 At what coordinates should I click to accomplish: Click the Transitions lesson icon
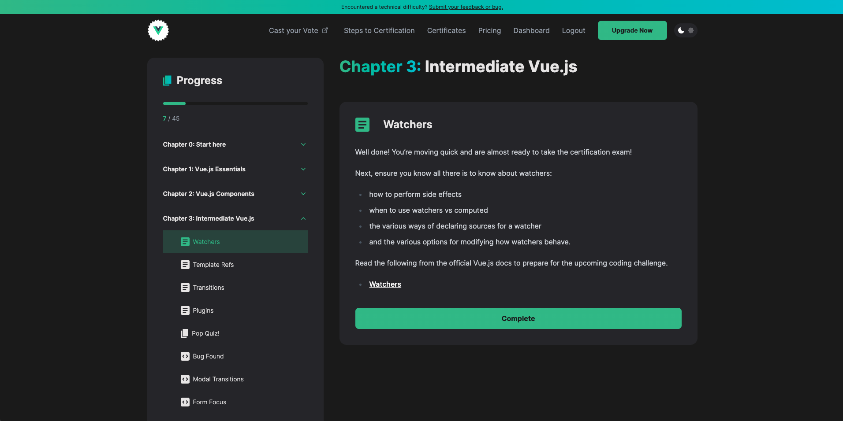[x=185, y=288]
